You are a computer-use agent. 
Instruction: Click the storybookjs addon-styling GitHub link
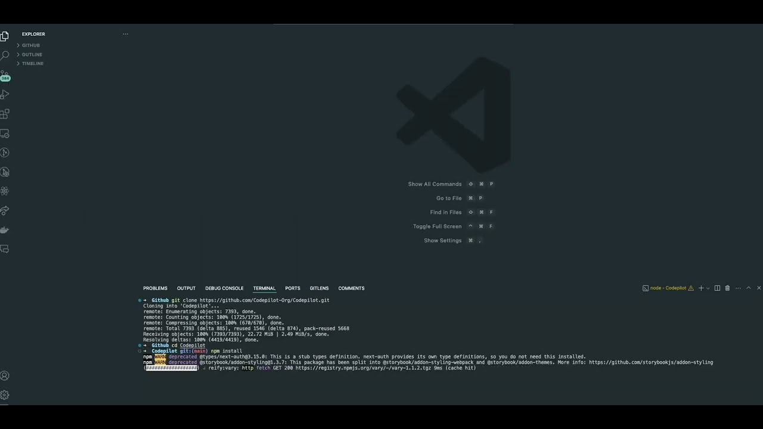(651, 362)
